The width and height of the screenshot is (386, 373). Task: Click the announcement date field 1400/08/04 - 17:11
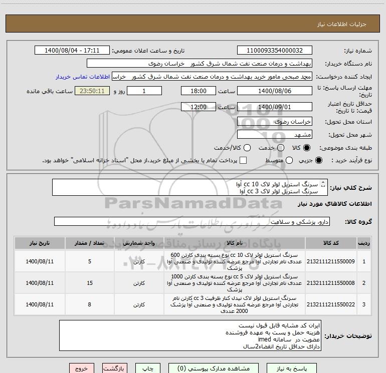pos(72,51)
